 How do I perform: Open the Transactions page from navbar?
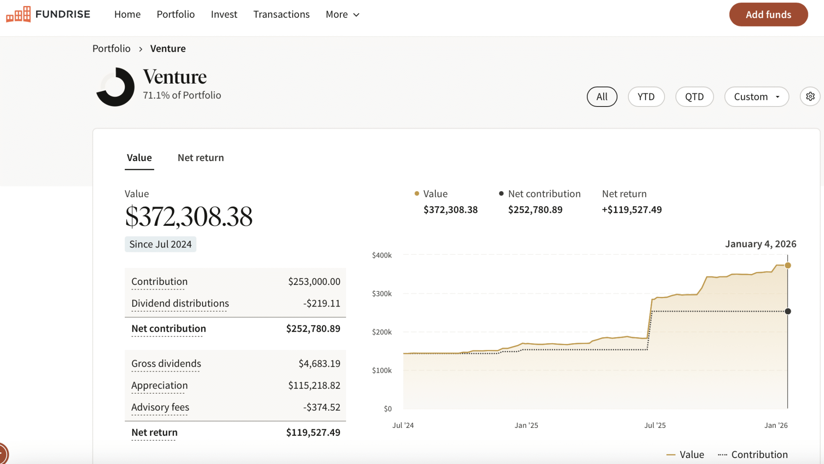coord(281,14)
